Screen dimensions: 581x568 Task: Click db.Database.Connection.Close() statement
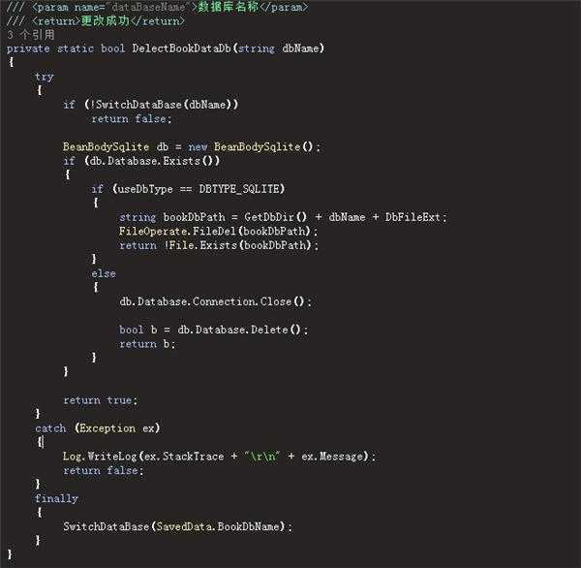pyautogui.click(x=215, y=301)
